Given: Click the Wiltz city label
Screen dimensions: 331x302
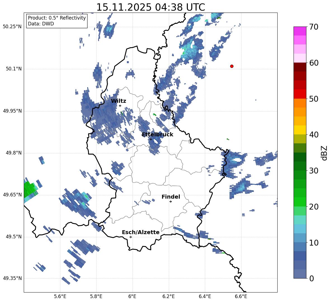Looking at the screenshot, I should [119, 101].
